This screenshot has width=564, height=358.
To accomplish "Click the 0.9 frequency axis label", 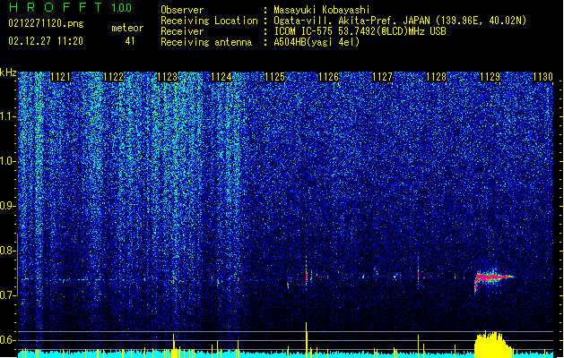I will (x=7, y=206).
